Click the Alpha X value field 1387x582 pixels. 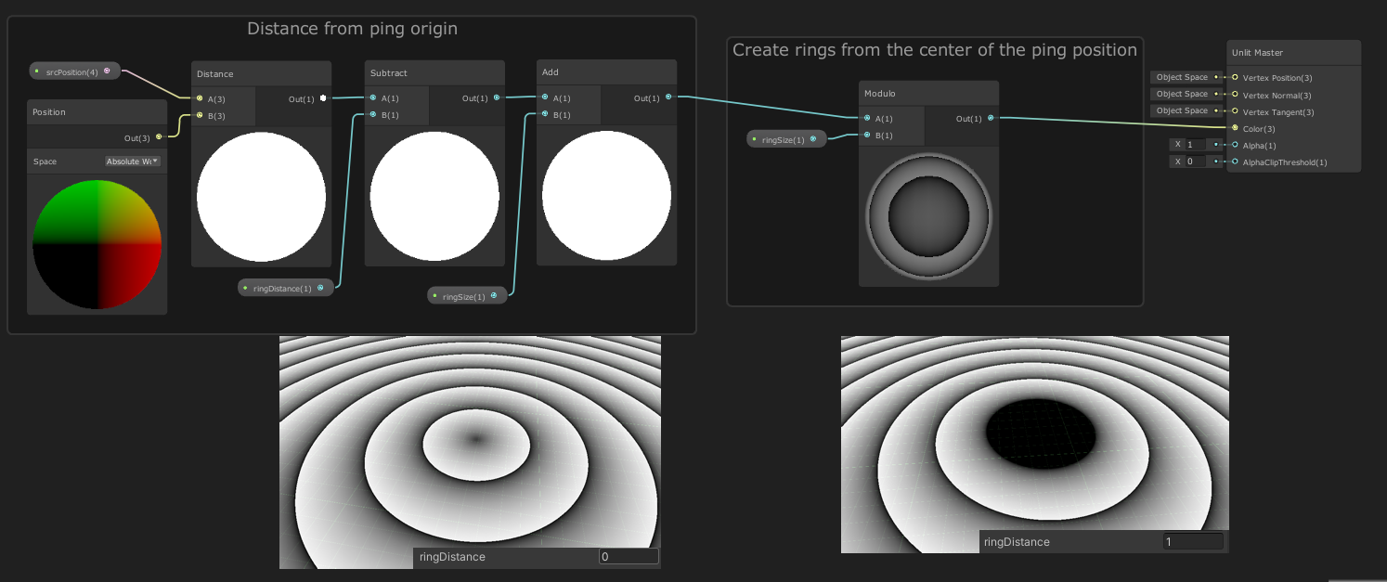(1194, 145)
